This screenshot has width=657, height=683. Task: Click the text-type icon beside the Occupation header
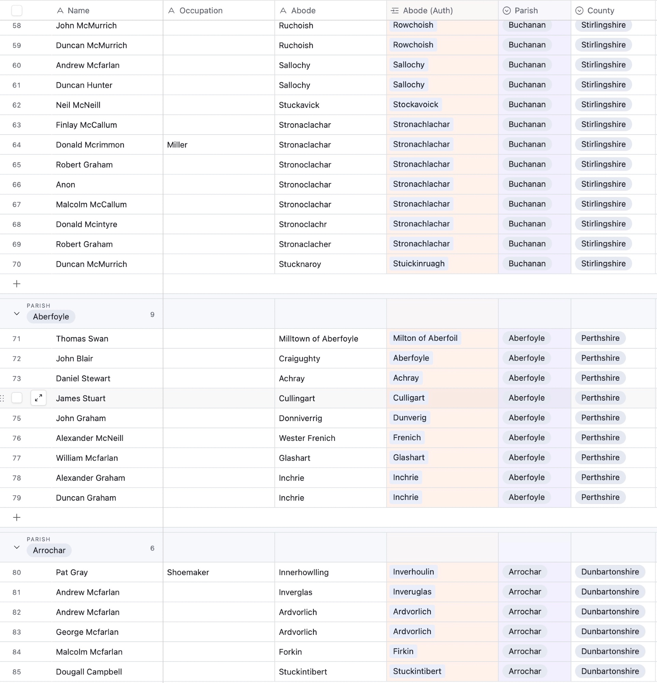click(171, 11)
